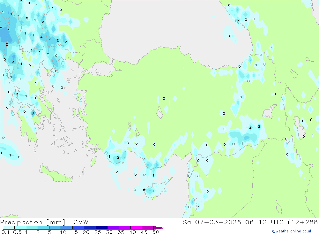319x234 pixels.
Task: Select the legend swatch between 40 and 45
Action: (x=136, y=228)
